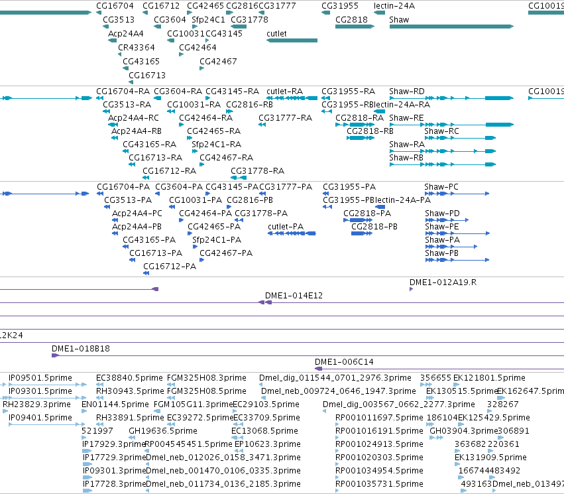Screen dimensions: 564x494
Task: Click the RH23829.3prime EST label
Action: [x=36, y=404]
